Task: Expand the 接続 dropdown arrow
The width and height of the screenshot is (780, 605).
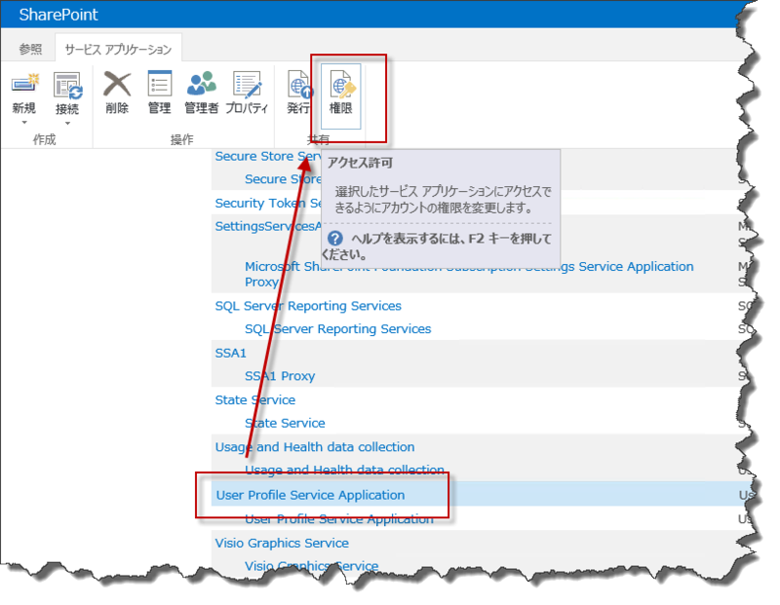Action: [x=67, y=123]
